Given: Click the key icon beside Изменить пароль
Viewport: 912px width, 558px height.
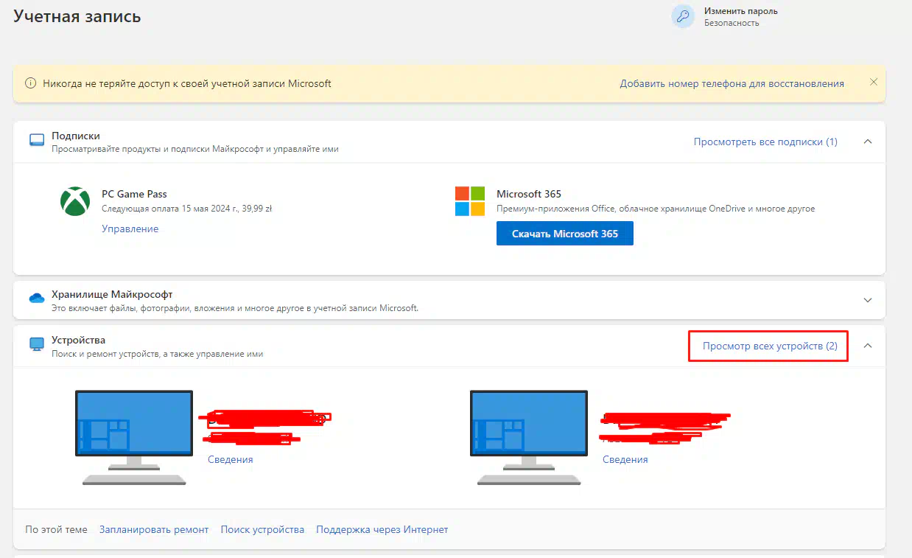Looking at the screenshot, I should pyautogui.click(x=683, y=17).
